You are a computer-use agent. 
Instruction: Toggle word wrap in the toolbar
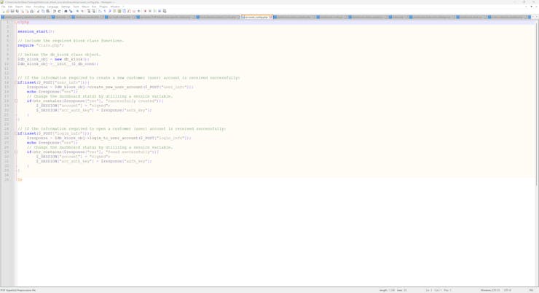(100, 12)
